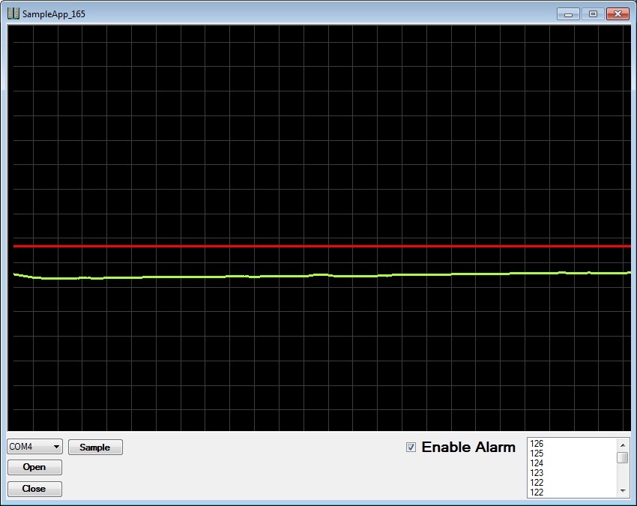Close the window with the red X
This screenshot has width=637, height=506.
click(618, 13)
